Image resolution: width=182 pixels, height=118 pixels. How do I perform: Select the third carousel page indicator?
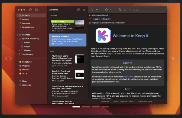[96, 107]
